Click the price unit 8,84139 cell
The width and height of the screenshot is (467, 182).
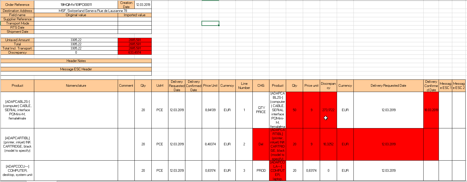tap(210, 110)
